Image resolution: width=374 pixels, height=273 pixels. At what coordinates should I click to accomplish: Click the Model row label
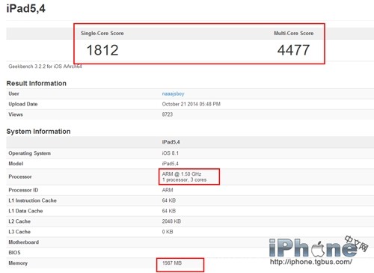(16, 164)
